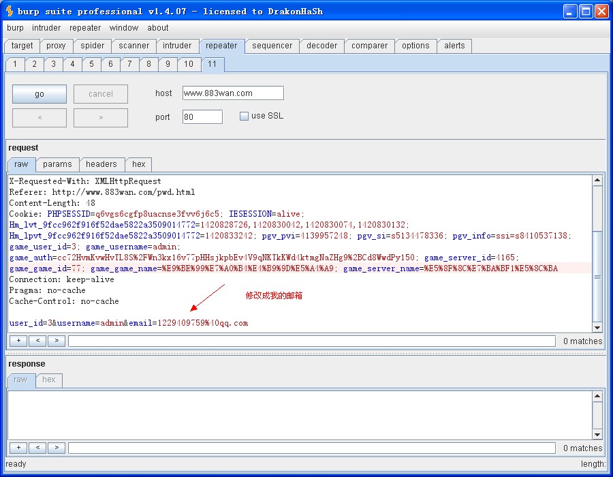Click response pane scroll down arrow
The height and width of the screenshot is (477, 613).
[x=597, y=434]
